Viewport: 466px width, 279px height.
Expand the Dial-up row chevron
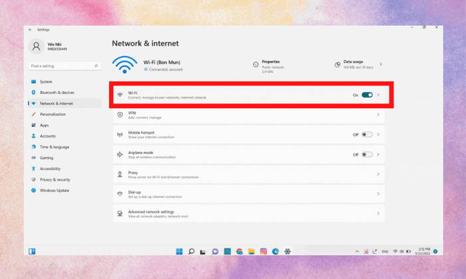click(378, 193)
